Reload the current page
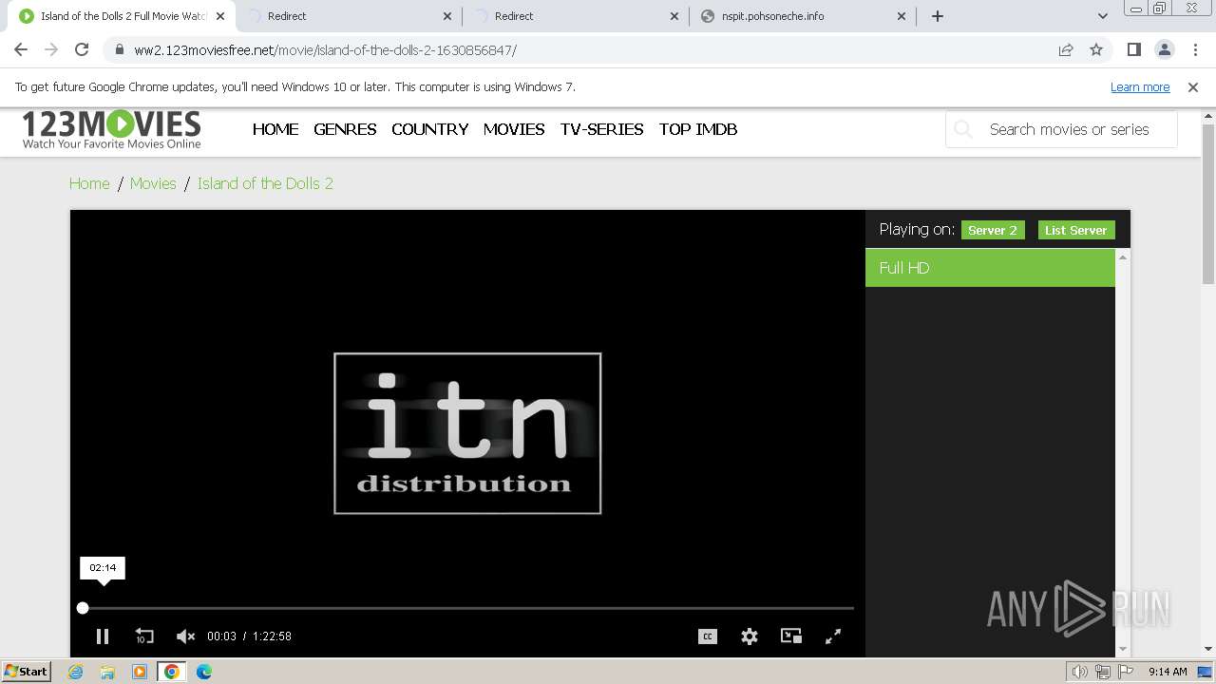Image resolution: width=1216 pixels, height=684 pixels. [82, 49]
